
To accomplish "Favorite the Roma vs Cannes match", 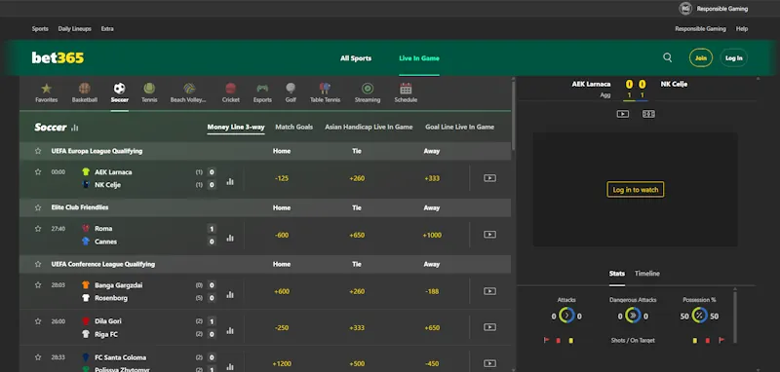I will click(x=38, y=229).
